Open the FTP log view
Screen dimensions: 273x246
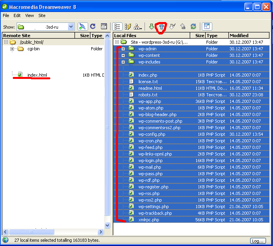pos(104,26)
